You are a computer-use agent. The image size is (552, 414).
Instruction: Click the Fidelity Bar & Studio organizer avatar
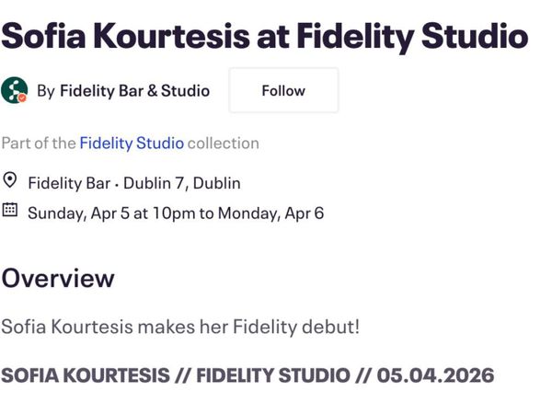(14, 89)
